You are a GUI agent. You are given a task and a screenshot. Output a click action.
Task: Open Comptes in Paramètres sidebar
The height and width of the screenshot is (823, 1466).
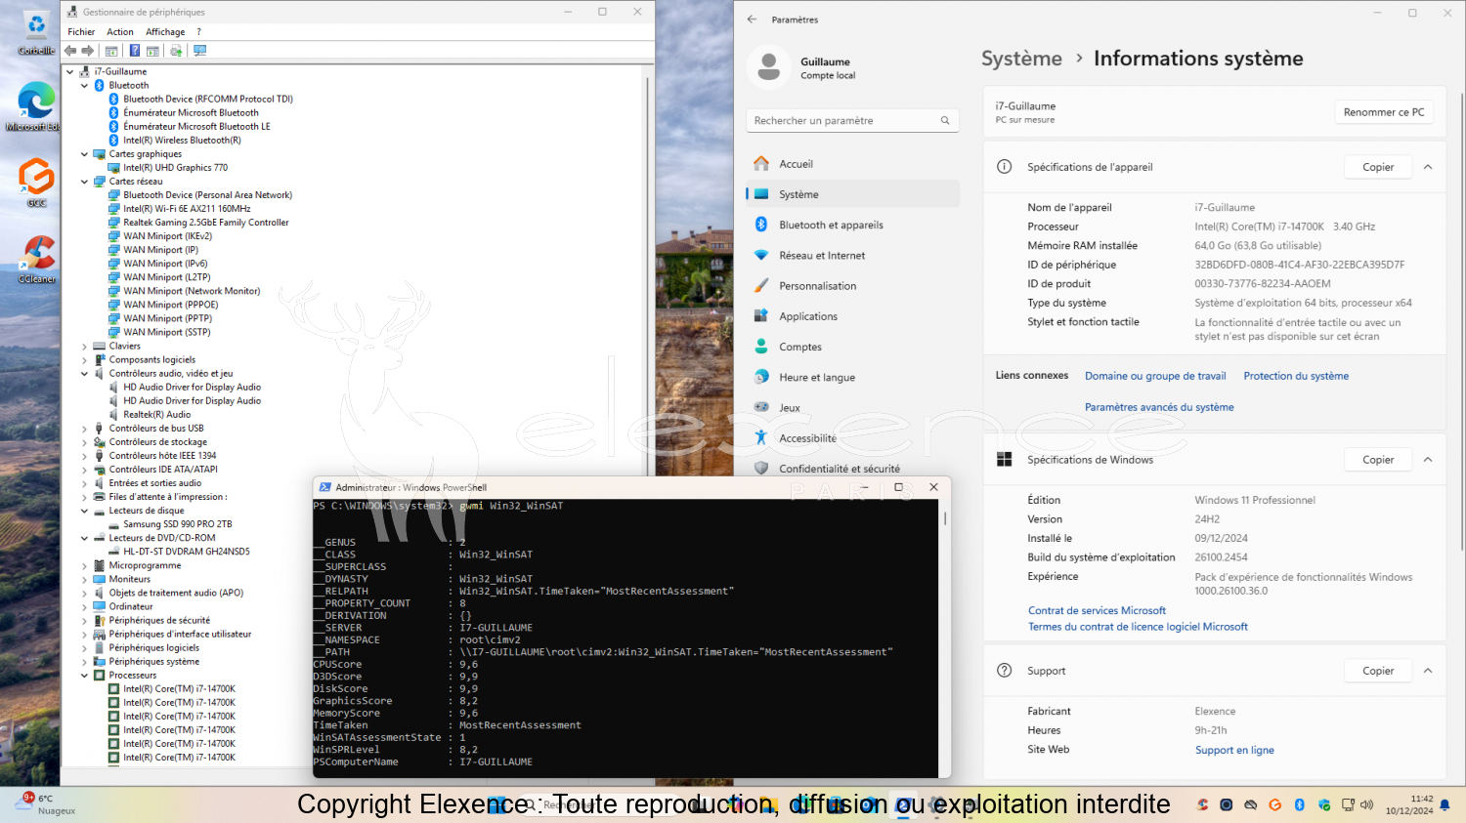[x=852, y=347]
